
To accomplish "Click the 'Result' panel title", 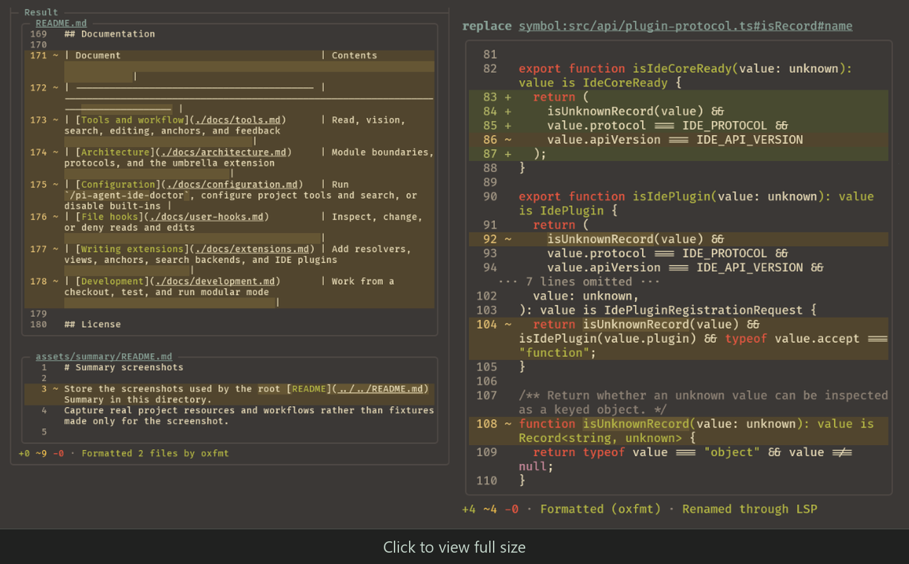I will point(41,12).
